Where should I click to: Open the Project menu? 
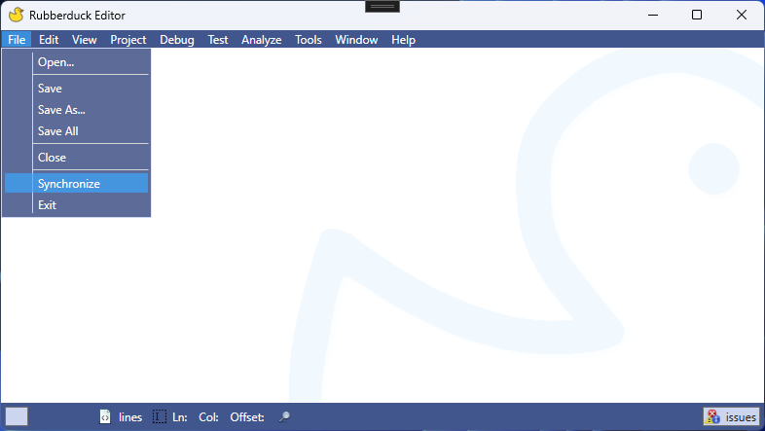pos(128,40)
